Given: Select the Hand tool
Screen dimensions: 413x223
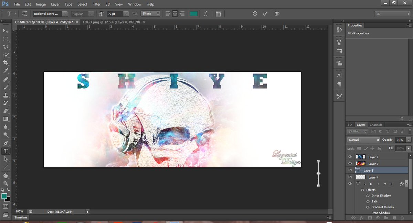Looking at the screenshot, I should (x=6, y=176).
